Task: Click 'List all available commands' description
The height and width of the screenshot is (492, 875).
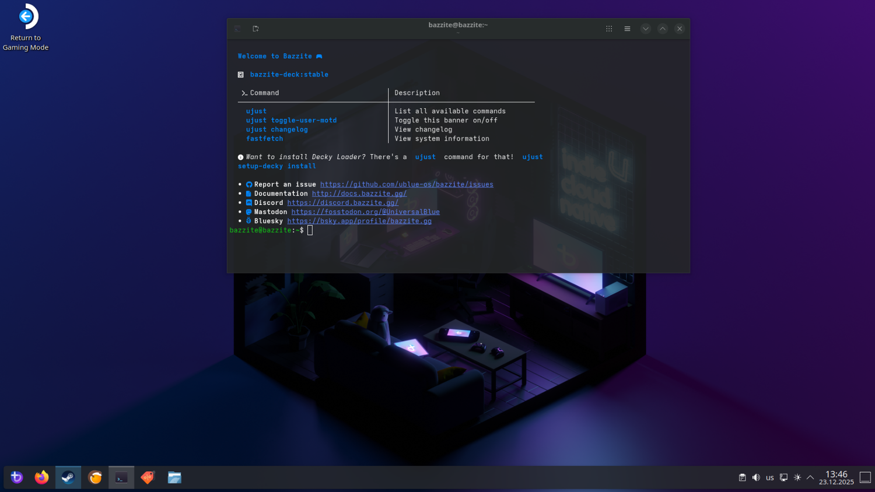Action: coord(450,111)
